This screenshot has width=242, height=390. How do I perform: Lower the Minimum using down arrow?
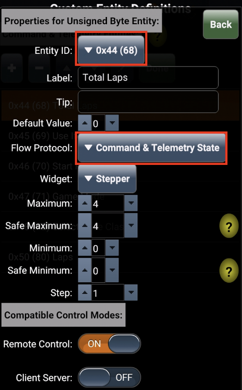click(112, 248)
